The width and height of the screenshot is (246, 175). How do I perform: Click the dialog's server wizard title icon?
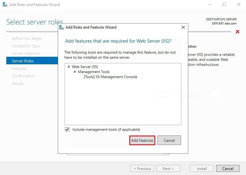61,27
